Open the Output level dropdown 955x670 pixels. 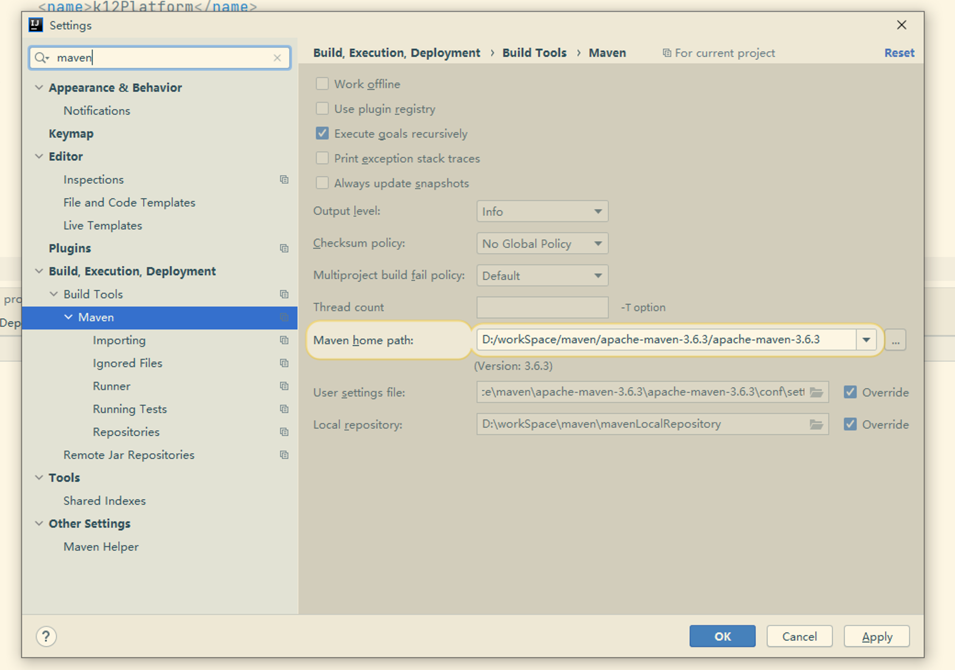[542, 211]
